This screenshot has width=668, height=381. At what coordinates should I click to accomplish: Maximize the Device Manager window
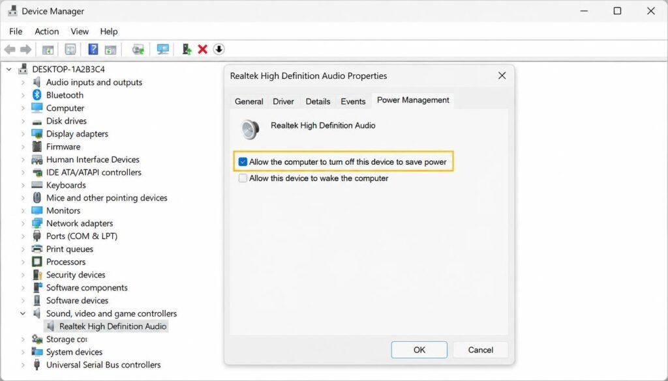click(x=617, y=11)
